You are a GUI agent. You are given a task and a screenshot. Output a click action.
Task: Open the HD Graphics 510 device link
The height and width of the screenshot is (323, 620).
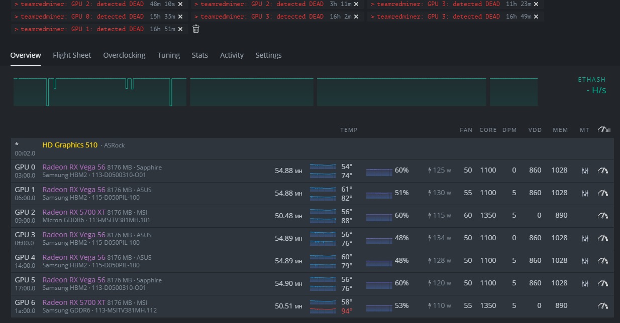tap(70, 145)
